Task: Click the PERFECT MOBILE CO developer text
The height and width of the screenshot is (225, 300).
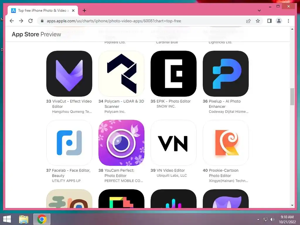Action: (x=124, y=181)
